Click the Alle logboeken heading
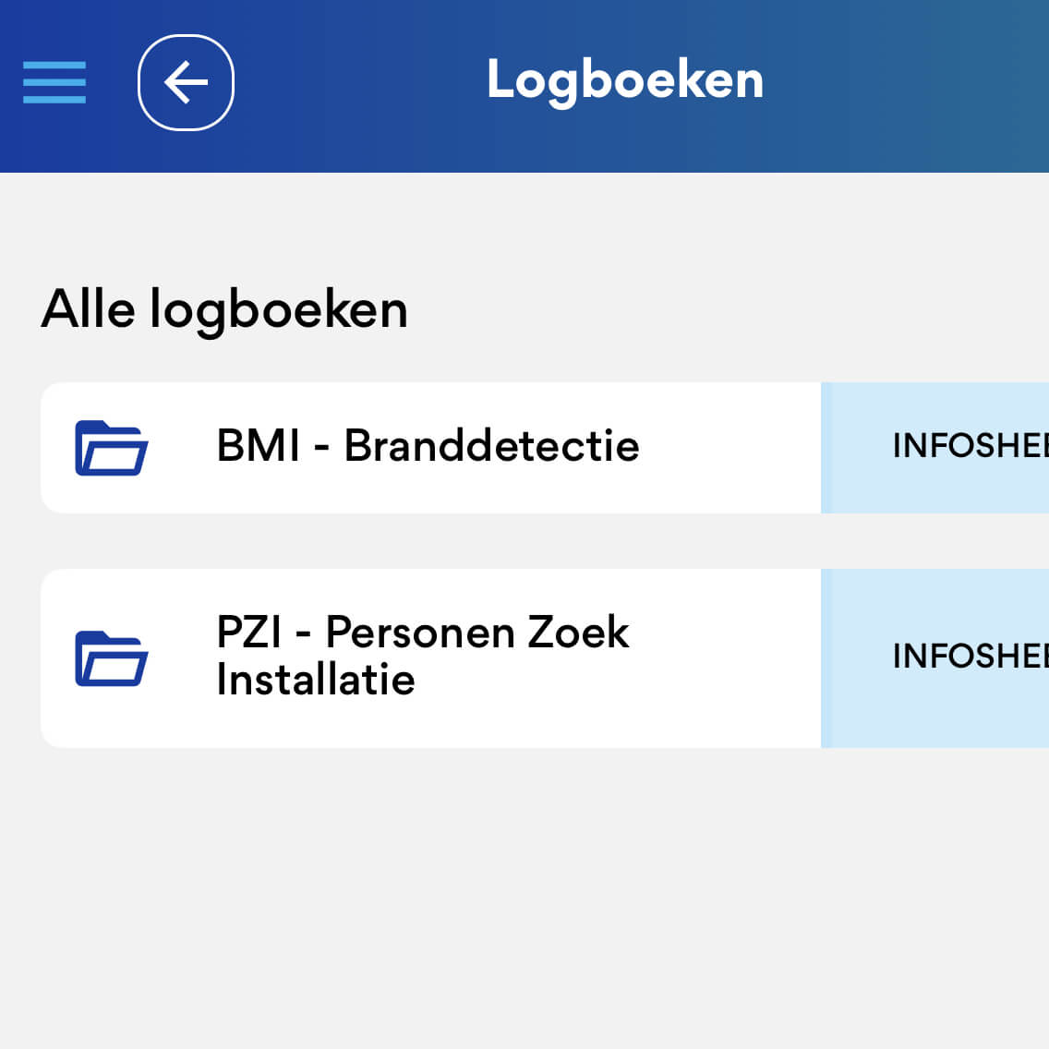Screen dimensions: 1049x1049 [224, 308]
